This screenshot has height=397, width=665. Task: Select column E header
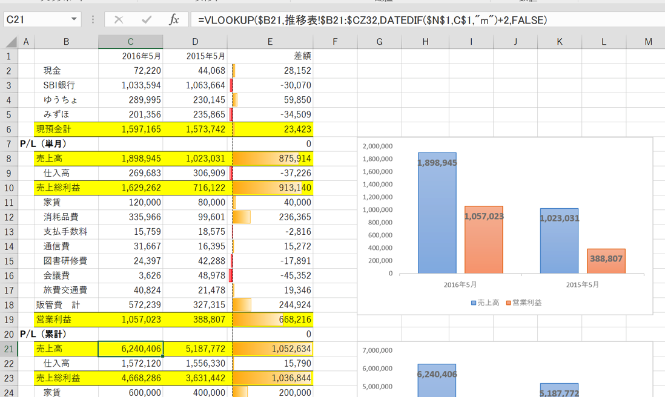pyautogui.click(x=270, y=42)
